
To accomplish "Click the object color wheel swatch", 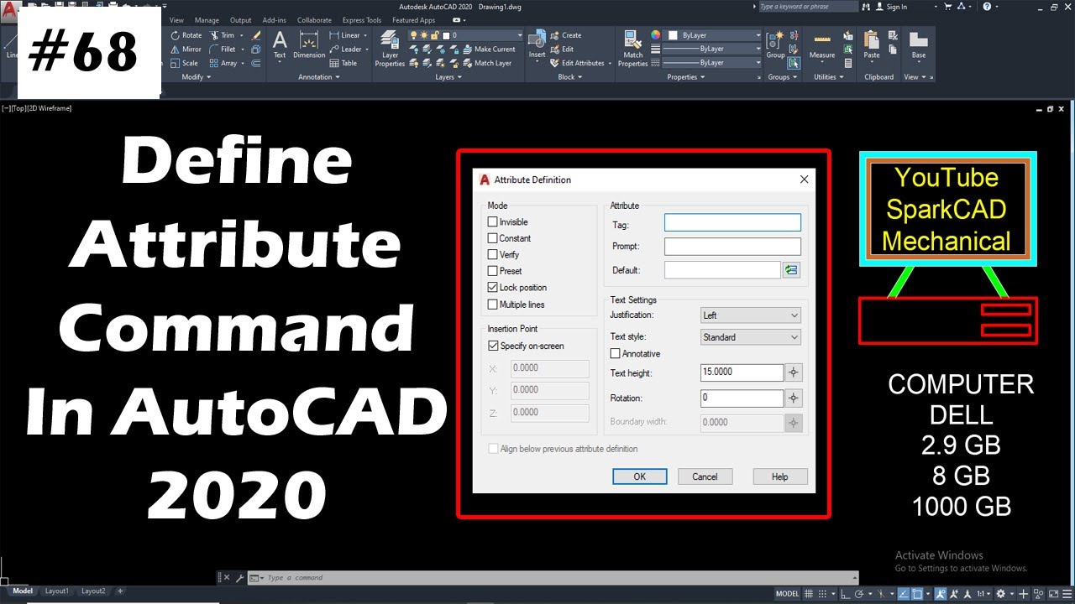I will point(656,35).
